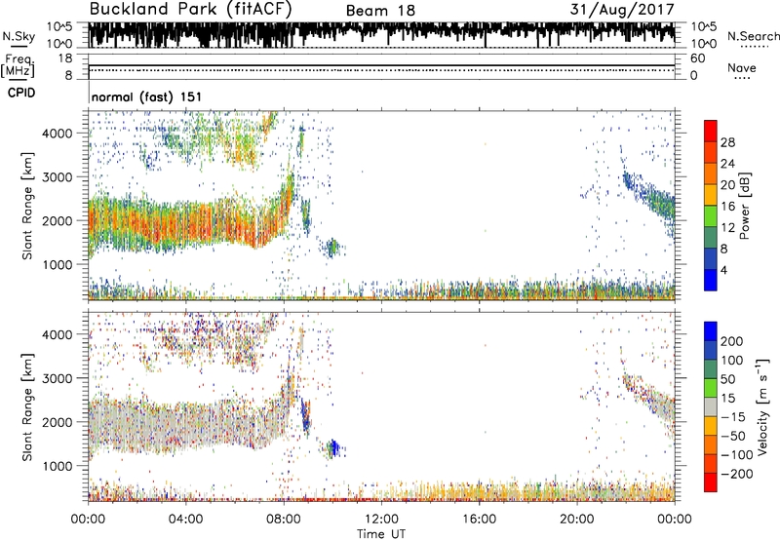Click the '50' velocity colorbar label

(x=727, y=379)
